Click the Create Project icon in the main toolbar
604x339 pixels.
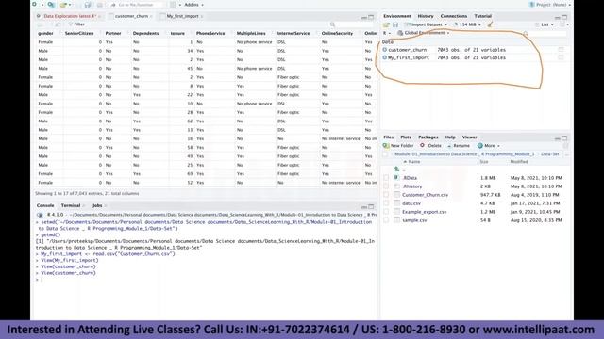point(50,5)
